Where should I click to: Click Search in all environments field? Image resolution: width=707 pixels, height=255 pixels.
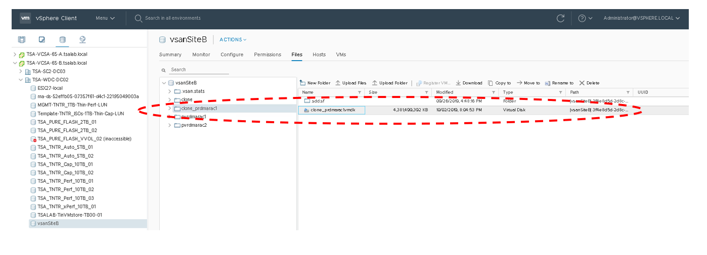172,18
